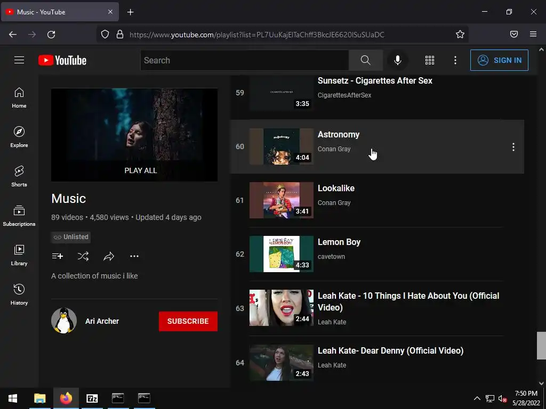
Task: Reload the page
Action: pyautogui.click(x=51, y=35)
